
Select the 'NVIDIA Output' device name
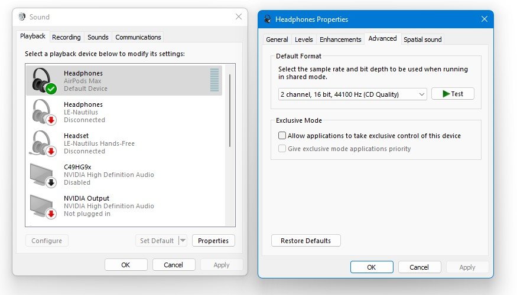86,198
